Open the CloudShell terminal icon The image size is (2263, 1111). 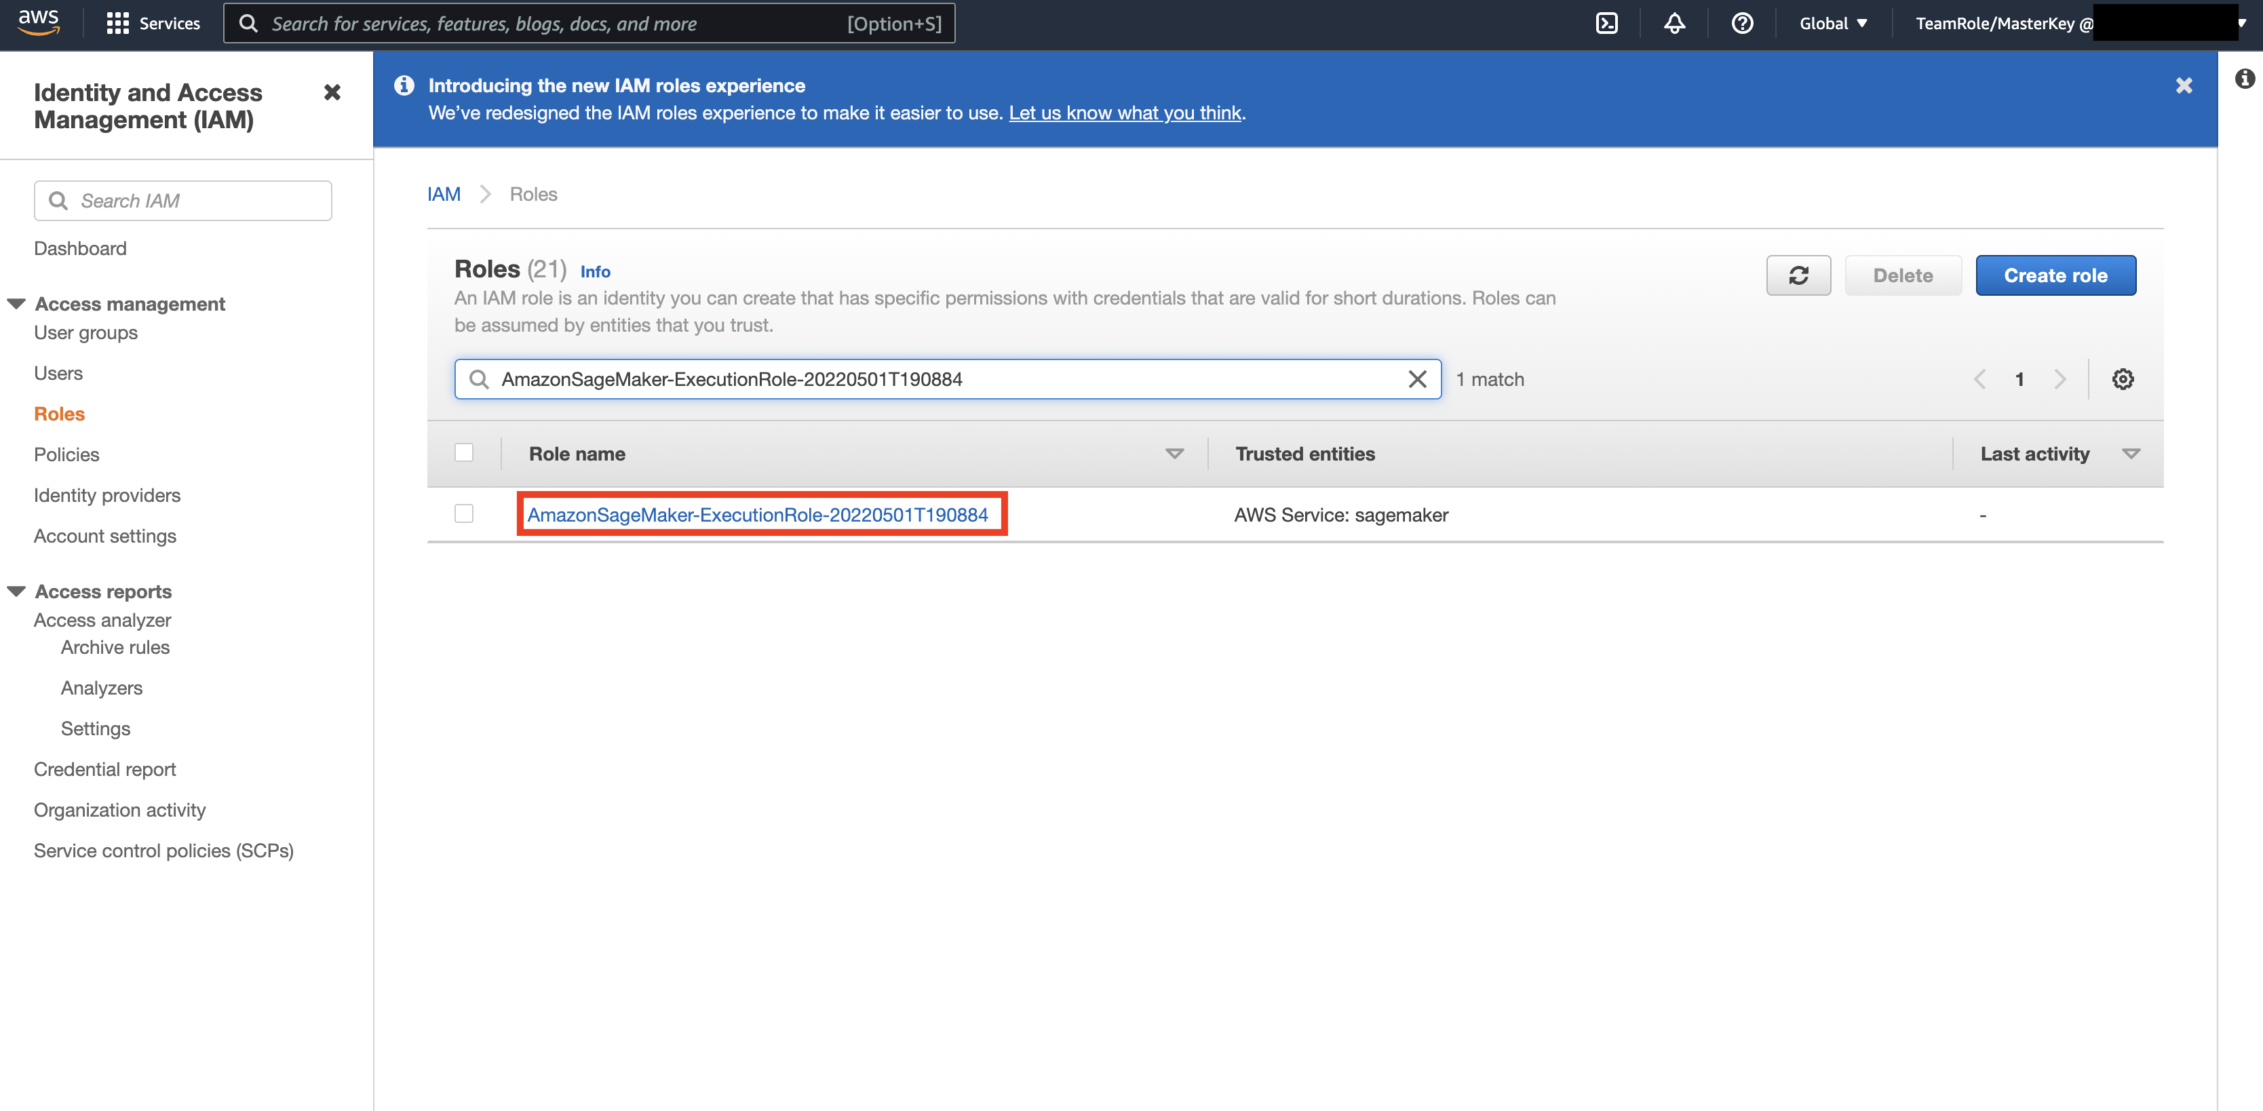tap(1606, 24)
